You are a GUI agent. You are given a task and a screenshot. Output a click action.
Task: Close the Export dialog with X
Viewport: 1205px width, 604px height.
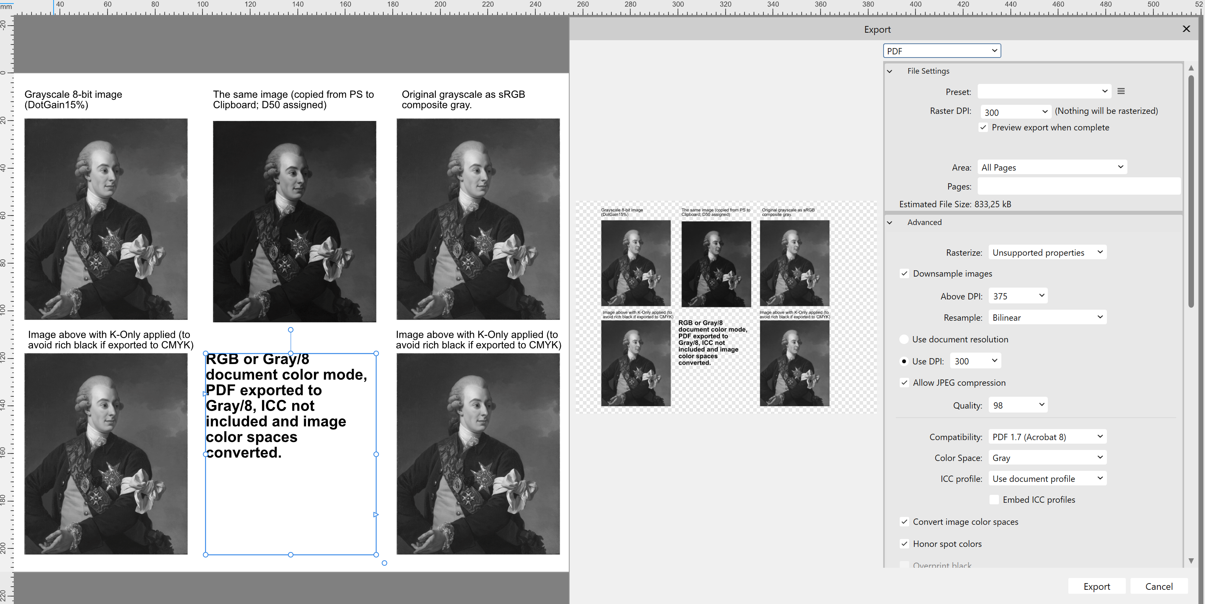pyautogui.click(x=1186, y=29)
